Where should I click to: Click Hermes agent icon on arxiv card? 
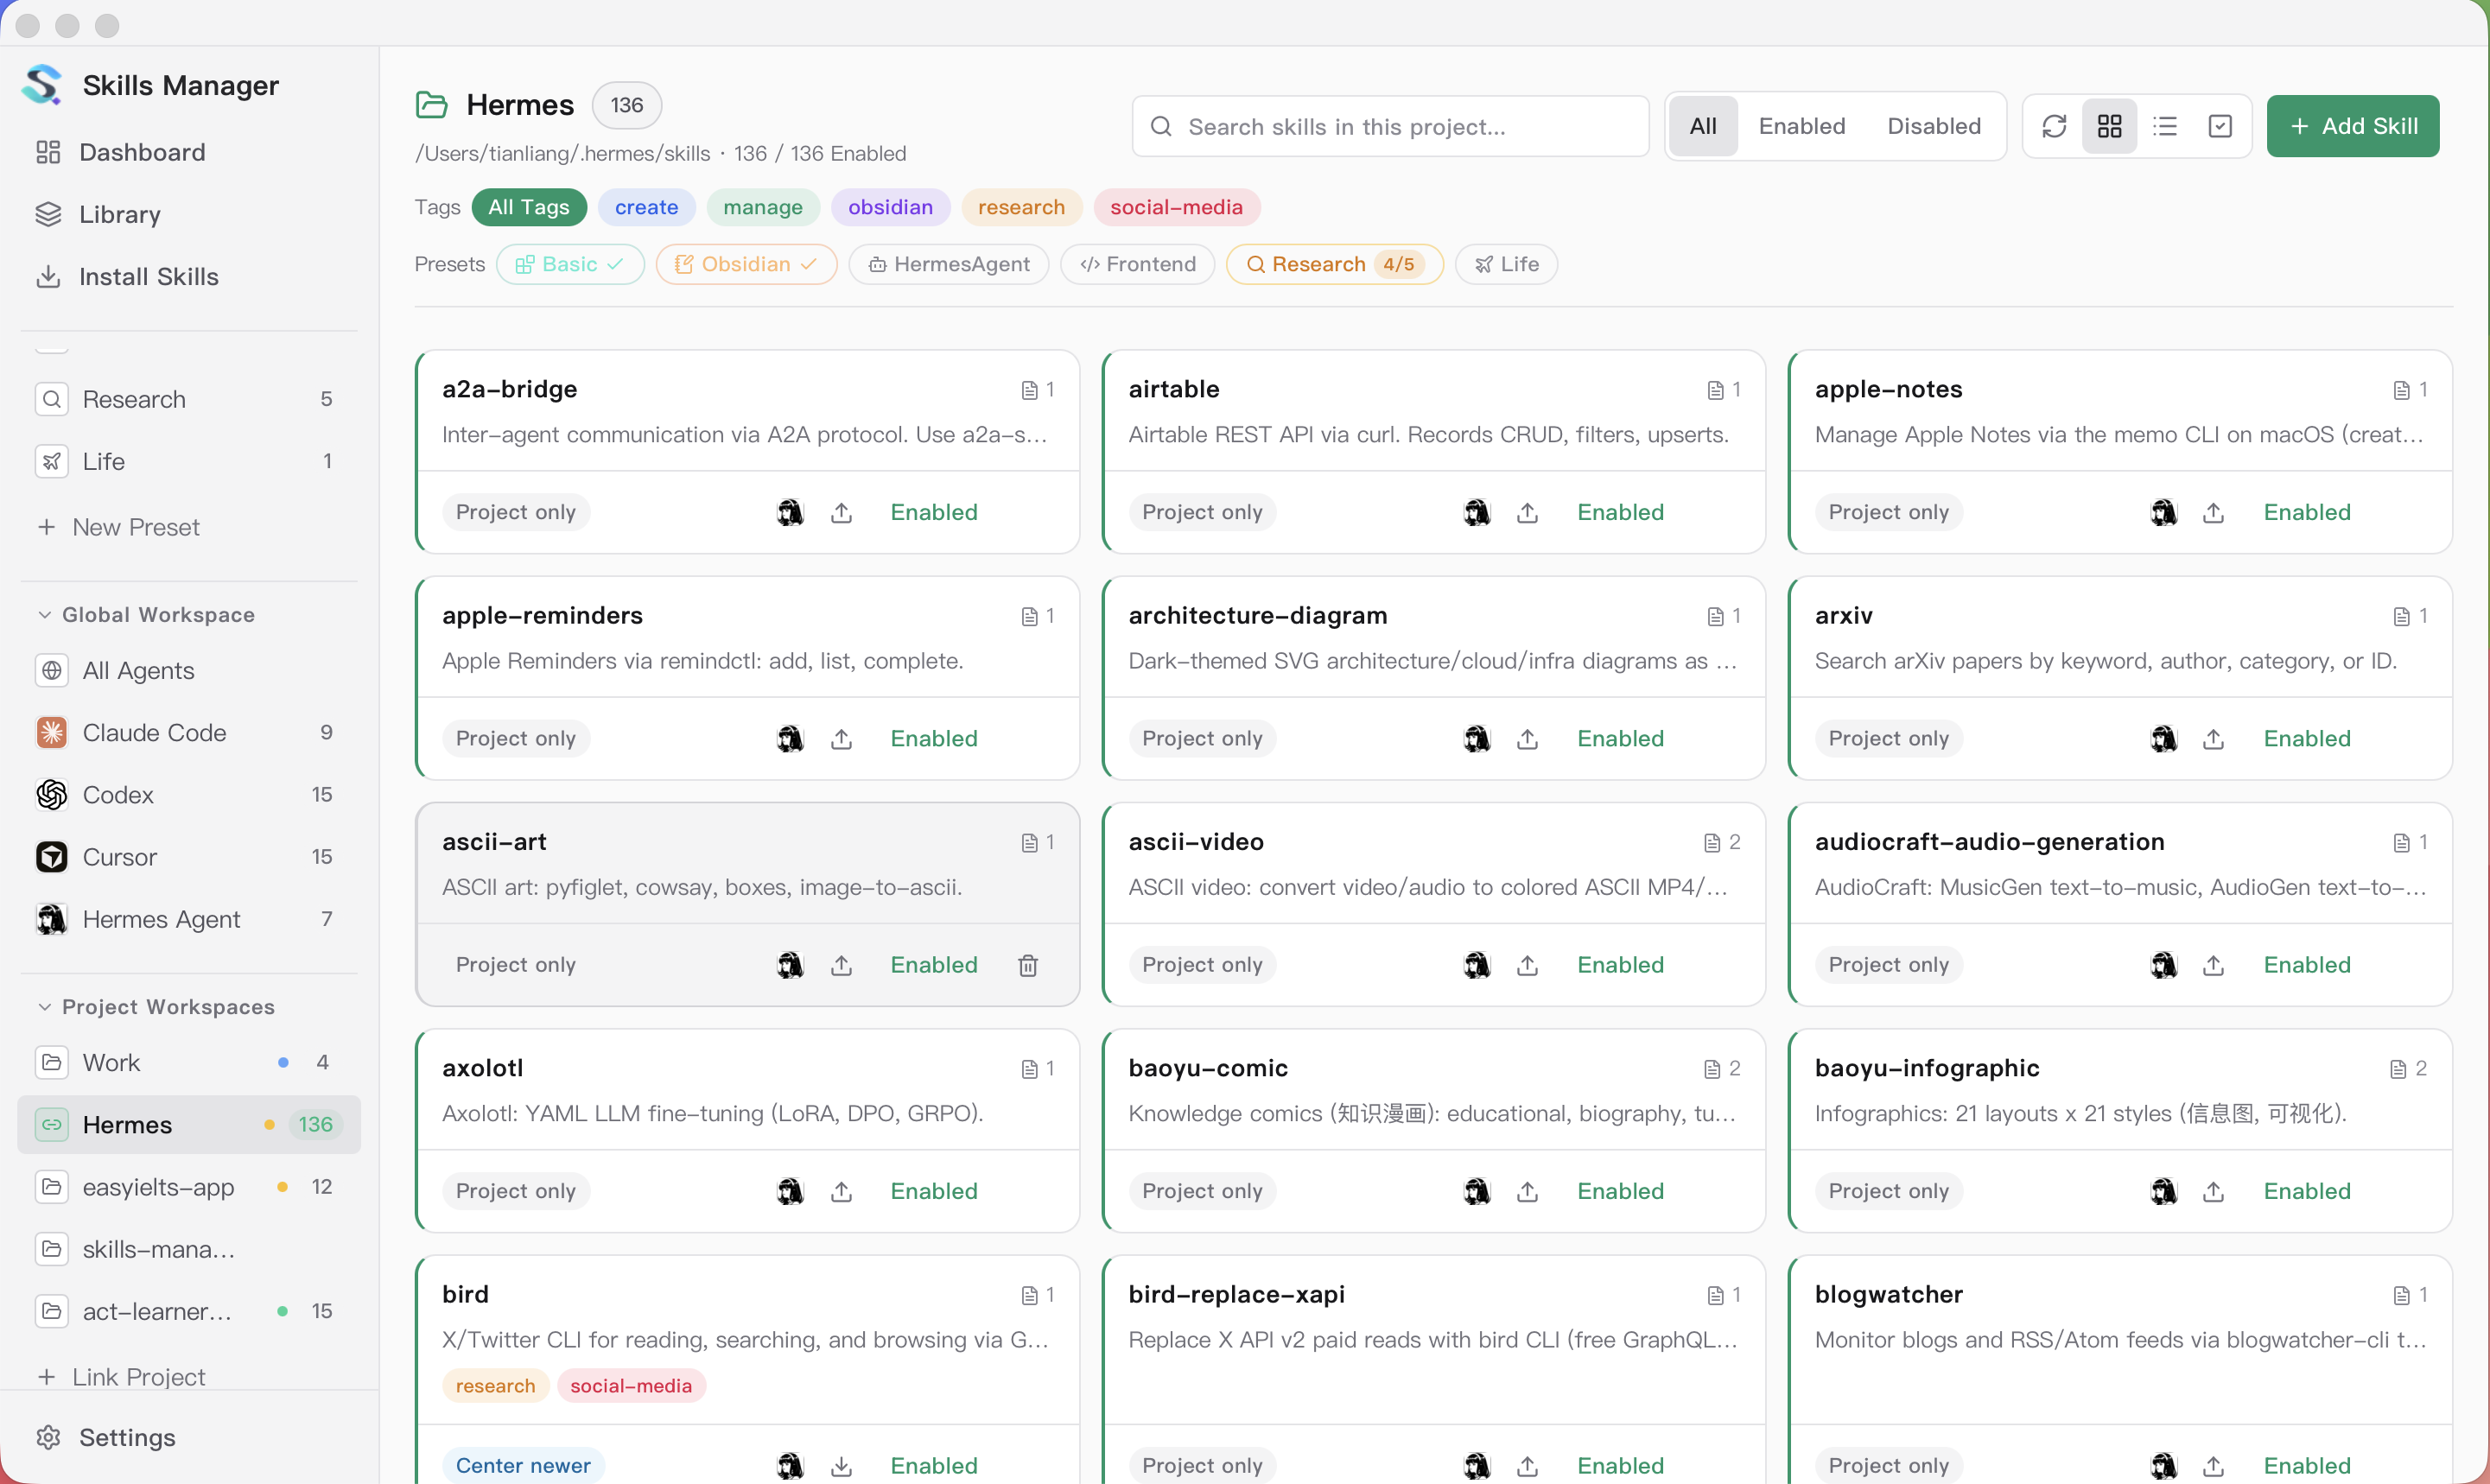click(x=2164, y=739)
